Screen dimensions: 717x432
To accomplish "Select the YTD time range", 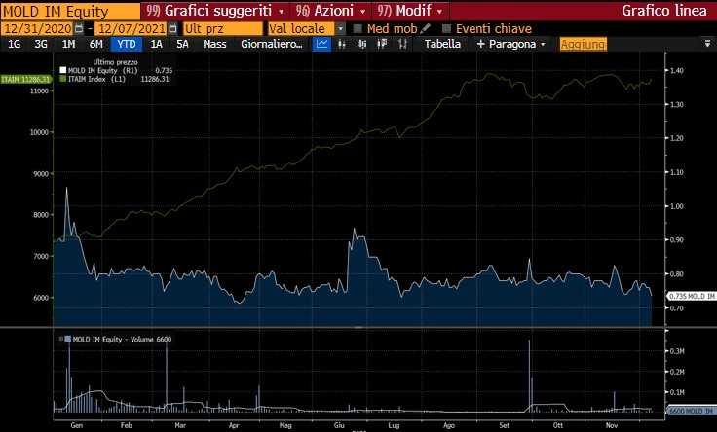I will point(127,44).
